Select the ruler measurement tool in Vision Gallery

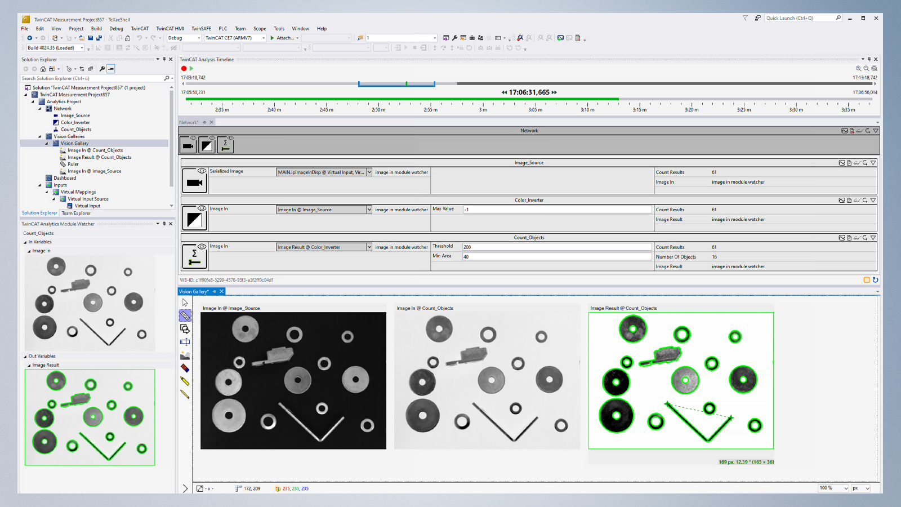(x=185, y=315)
